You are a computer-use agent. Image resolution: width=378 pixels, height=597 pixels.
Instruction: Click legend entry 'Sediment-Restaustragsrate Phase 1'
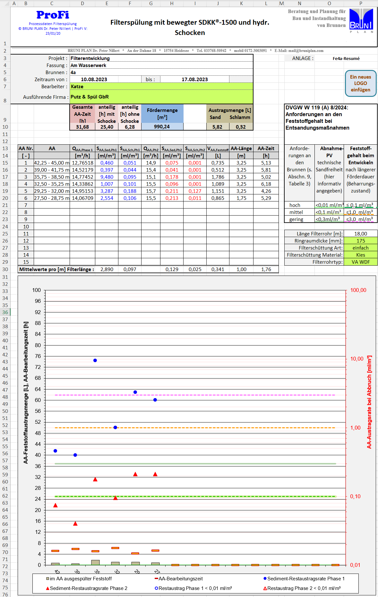(x=304, y=579)
